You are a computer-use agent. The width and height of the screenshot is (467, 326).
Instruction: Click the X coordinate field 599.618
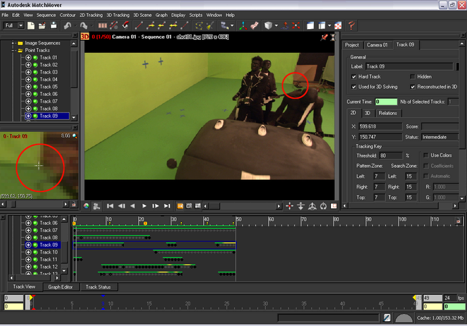tap(380, 126)
